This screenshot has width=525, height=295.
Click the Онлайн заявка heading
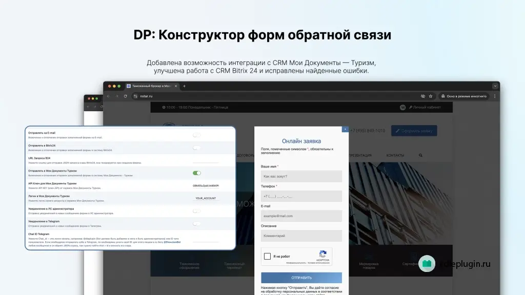[x=301, y=141]
